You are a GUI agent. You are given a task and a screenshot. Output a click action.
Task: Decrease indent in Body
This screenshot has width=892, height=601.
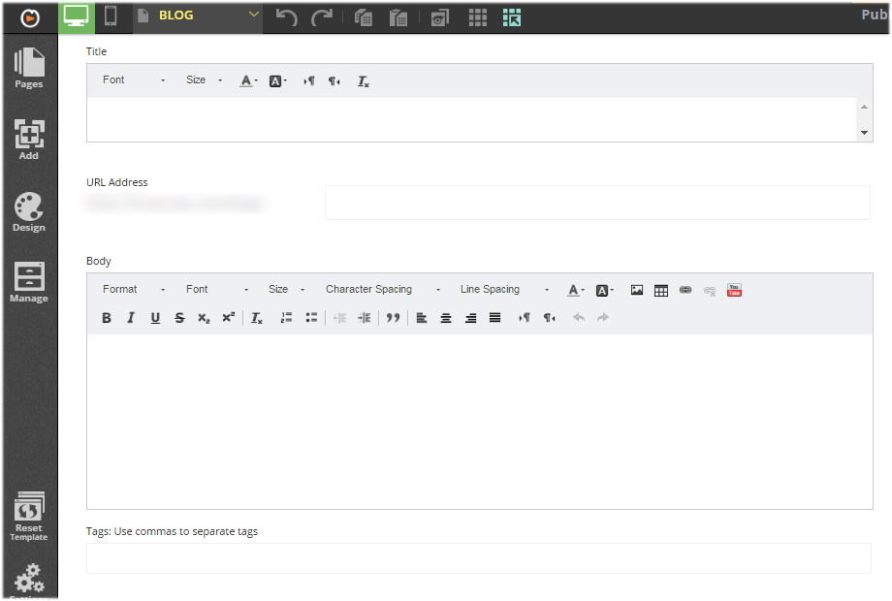point(339,318)
